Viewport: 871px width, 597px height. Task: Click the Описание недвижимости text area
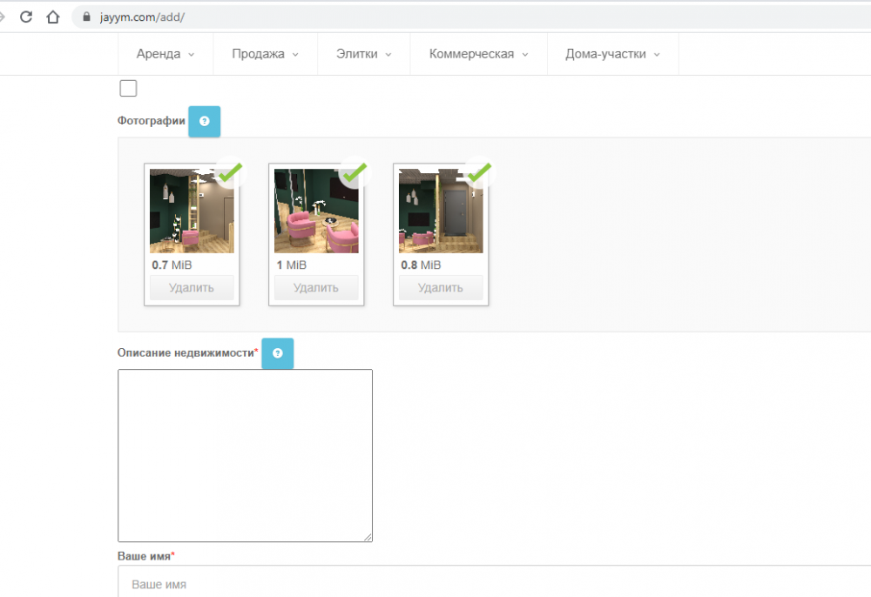[x=245, y=455]
